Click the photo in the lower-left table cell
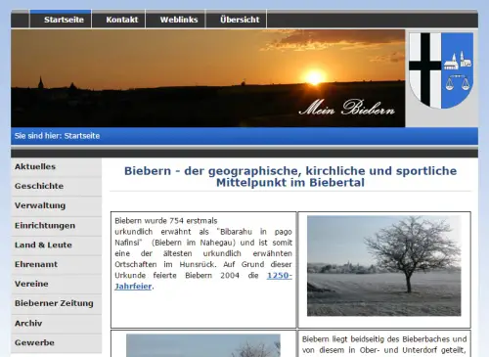This screenshot has width=489, height=357. click(x=203, y=345)
